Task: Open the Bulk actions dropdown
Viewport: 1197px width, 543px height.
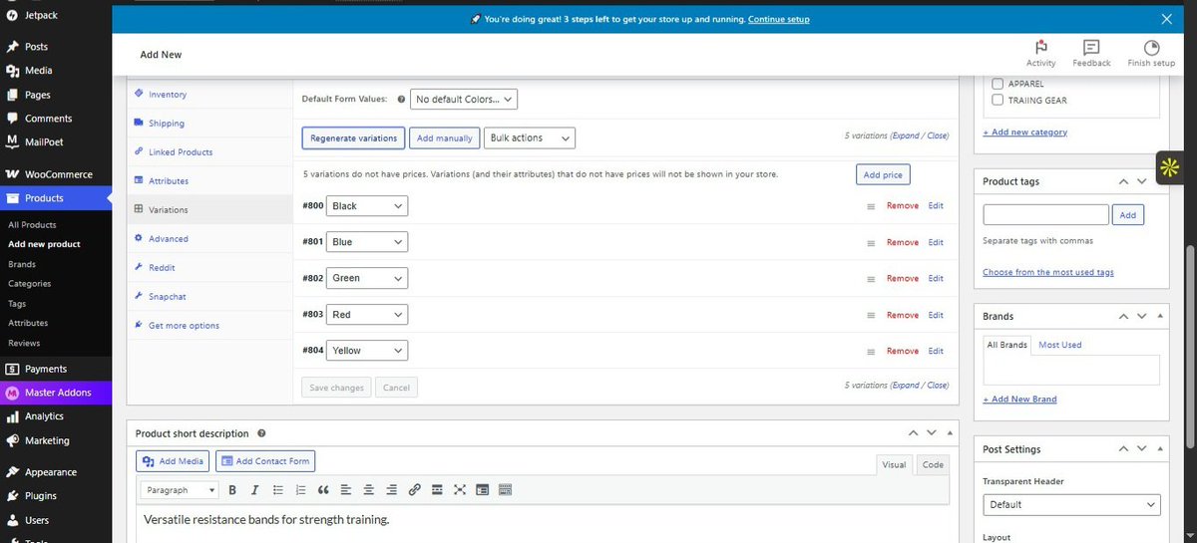Action: click(x=529, y=137)
